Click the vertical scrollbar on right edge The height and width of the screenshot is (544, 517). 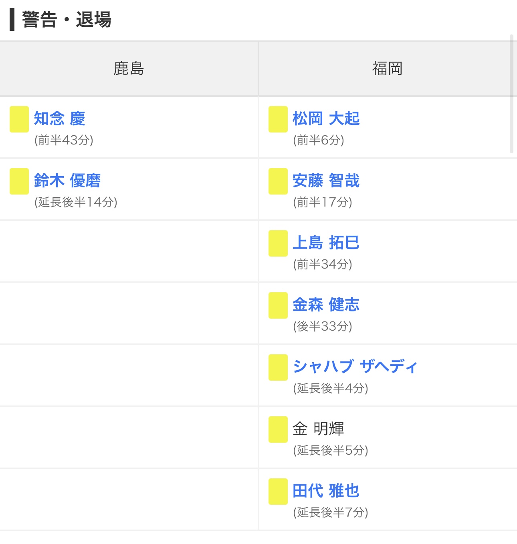pyautogui.click(x=511, y=94)
